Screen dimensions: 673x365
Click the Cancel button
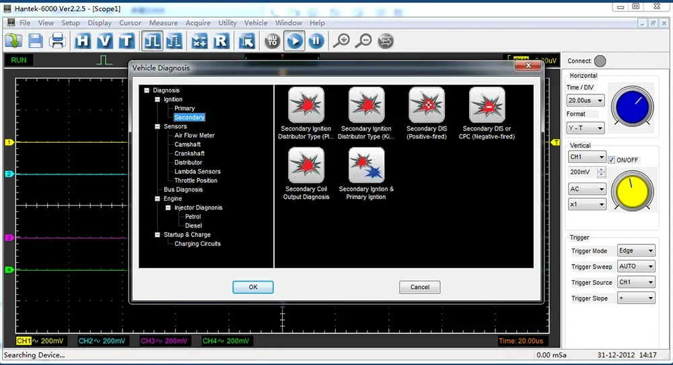[x=419, y=287]
